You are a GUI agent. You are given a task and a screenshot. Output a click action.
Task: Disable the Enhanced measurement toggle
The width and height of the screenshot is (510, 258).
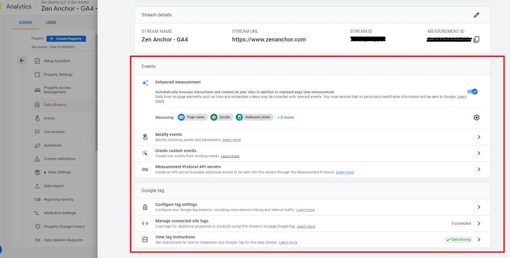[x=472, y=92]
